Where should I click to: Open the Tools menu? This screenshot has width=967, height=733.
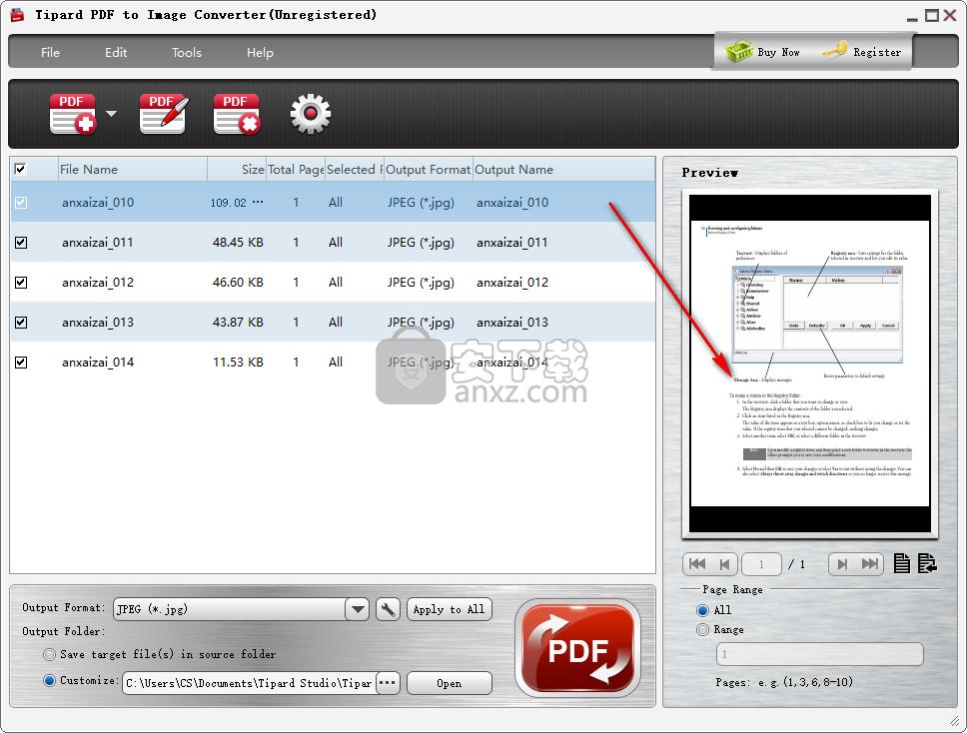186,52
